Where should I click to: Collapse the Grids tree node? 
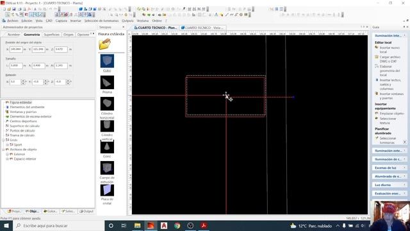pyautogui.click(x=3, y=140)
